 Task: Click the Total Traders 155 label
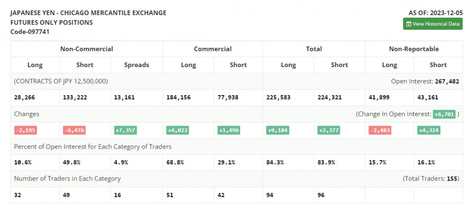pos(430,178)
